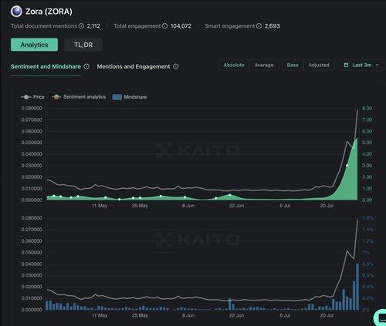This screenshot has width=386, height=326.
Task: Switch to the Analytics tab
Action: (34, 45)
